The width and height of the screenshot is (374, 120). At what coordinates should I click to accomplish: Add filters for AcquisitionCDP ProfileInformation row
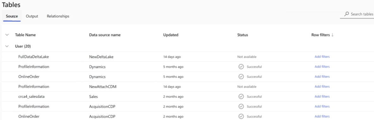point(322,106)
